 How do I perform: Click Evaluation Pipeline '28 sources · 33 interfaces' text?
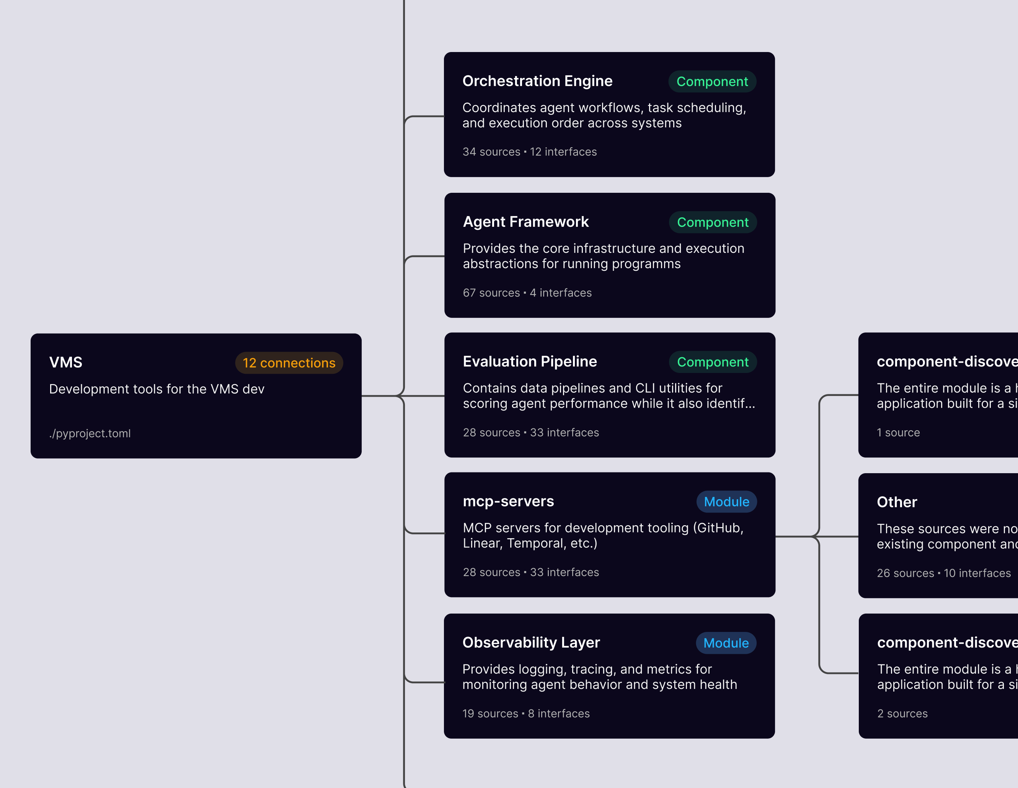pos(531,433)
